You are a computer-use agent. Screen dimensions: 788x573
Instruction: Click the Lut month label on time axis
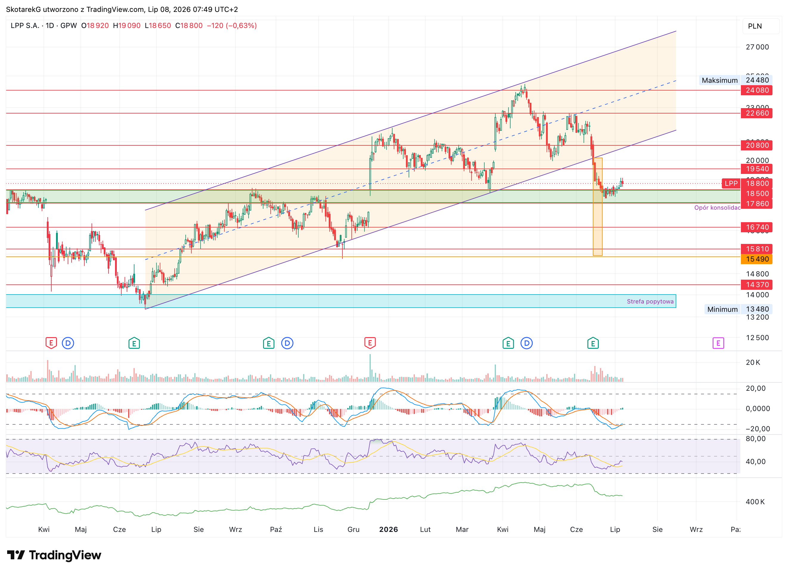tap(425, 529)
